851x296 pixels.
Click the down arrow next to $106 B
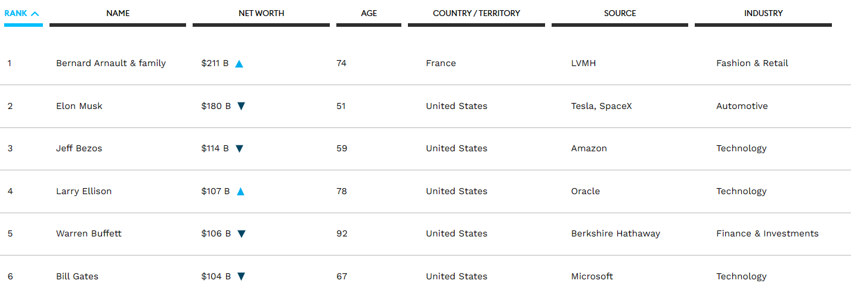click(x=241, y=234)
